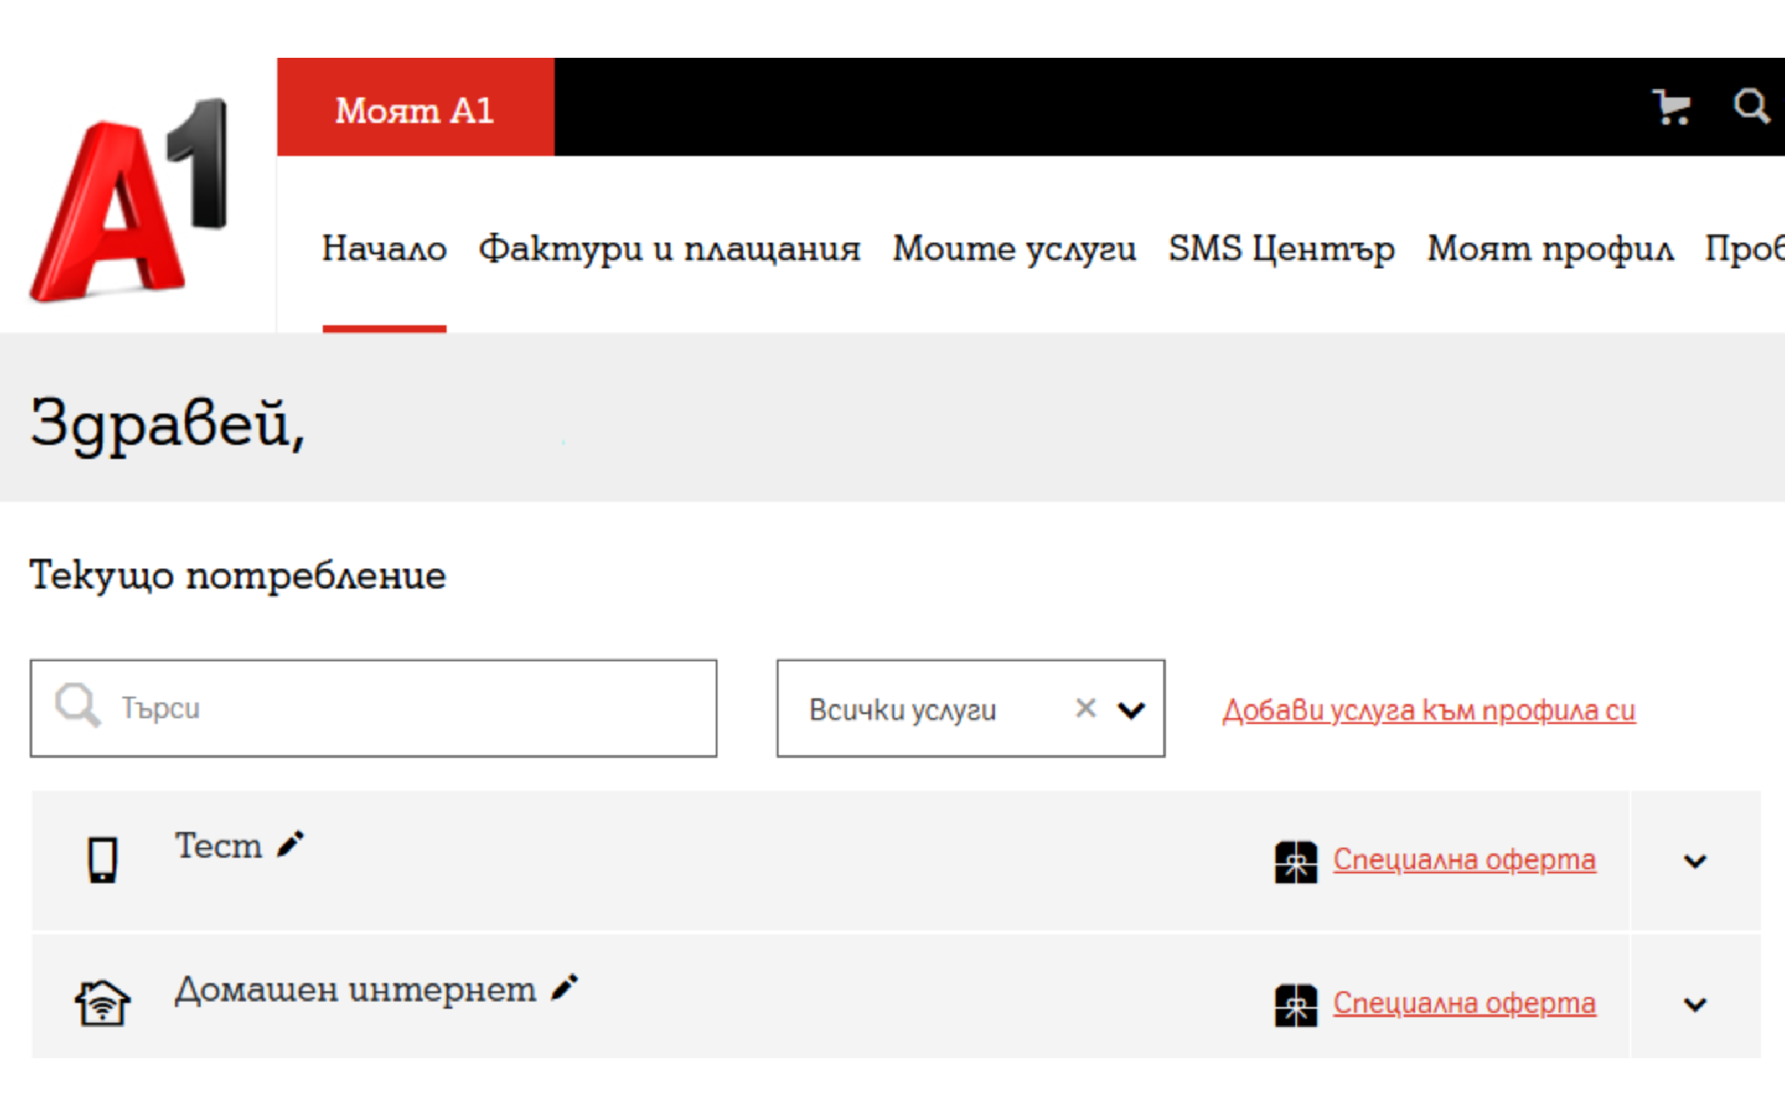Edit the Домашен интернет name with its pencil icon

click(565, 987)
